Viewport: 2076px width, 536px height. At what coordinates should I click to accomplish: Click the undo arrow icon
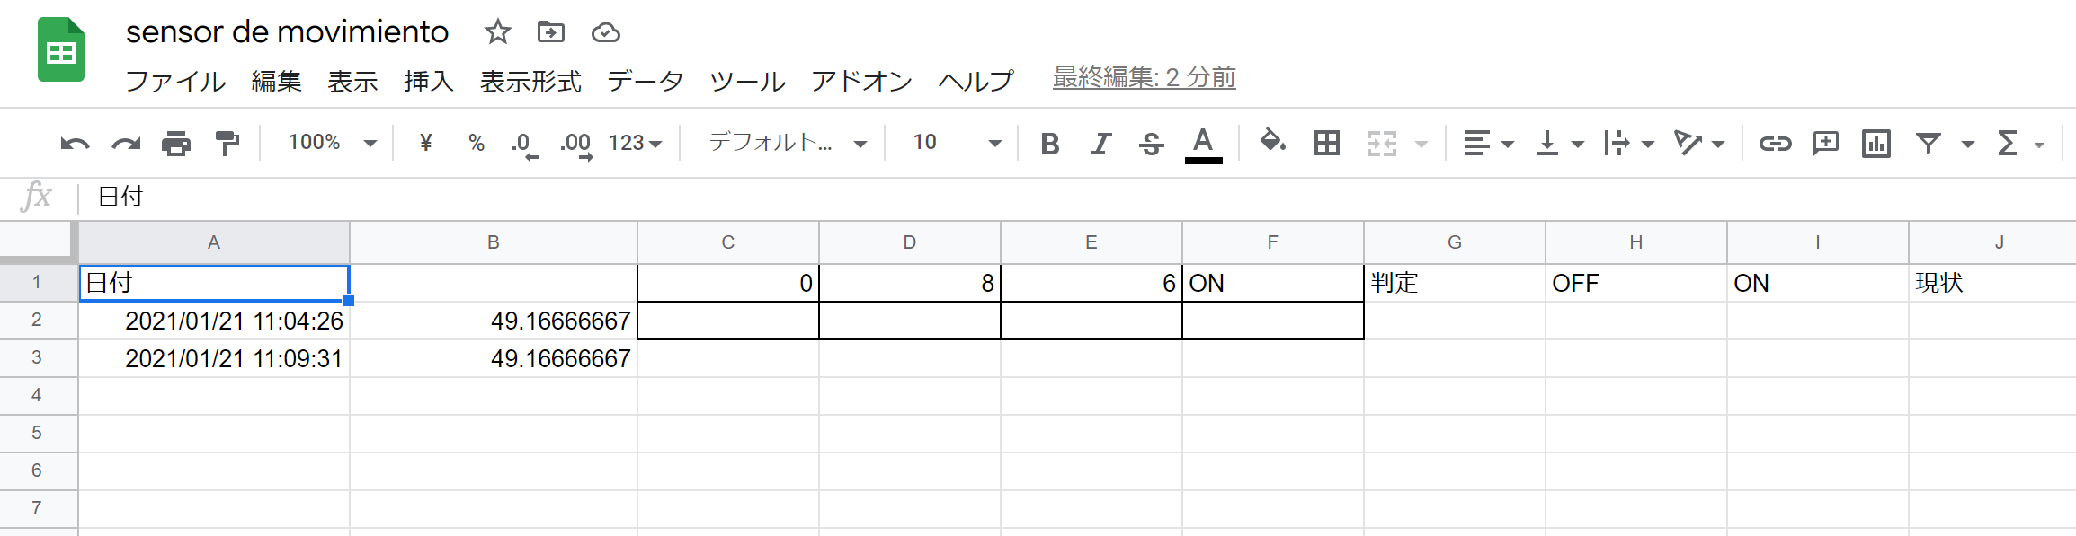tap(75, 143)
